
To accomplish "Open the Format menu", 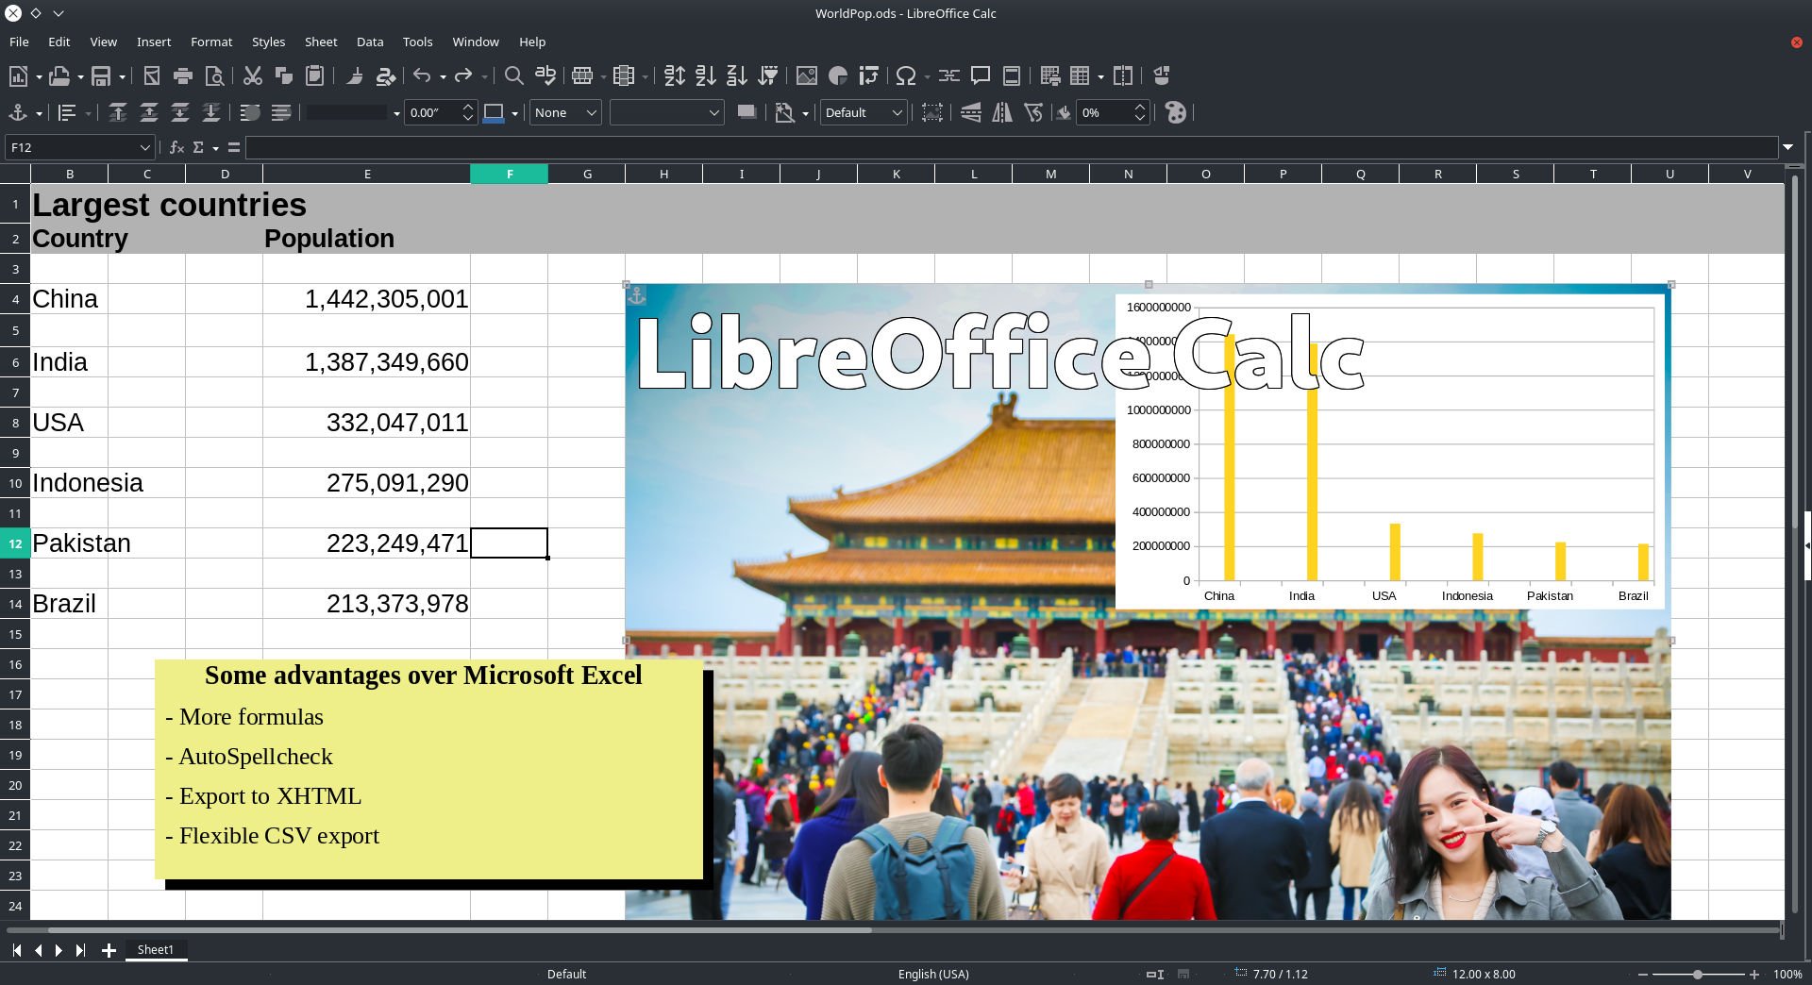I will (x=211, y=42).
